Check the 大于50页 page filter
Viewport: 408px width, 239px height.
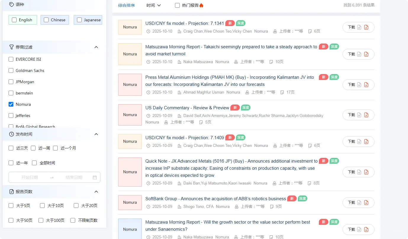(11, 220)
